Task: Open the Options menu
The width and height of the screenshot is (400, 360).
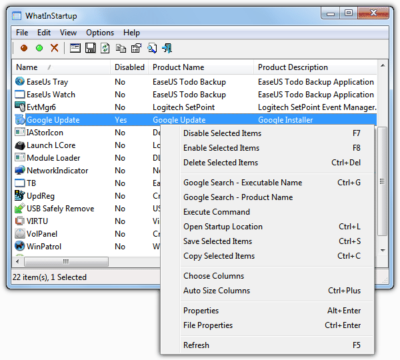Action: point(100,33)
